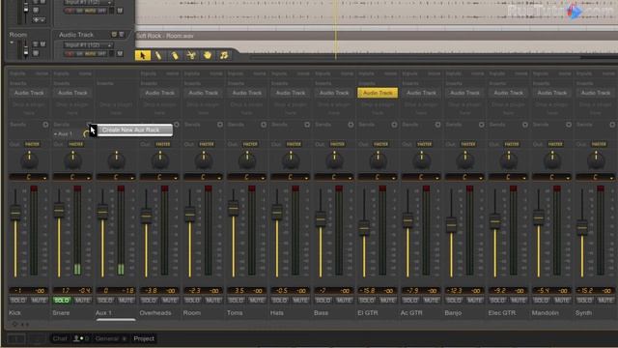Unsolo the Snare channel
This screenshot has height=348, width=618.
pyautogui.click(x=62, y=301)
